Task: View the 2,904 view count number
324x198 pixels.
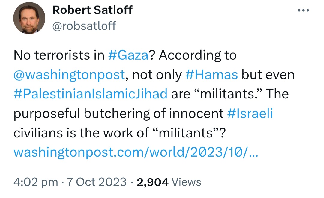Action: click(153, 182)
